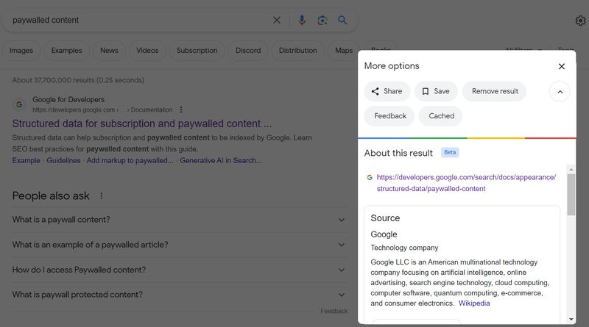
Task: Select the Images filter tab
Action: click(21, 50)
